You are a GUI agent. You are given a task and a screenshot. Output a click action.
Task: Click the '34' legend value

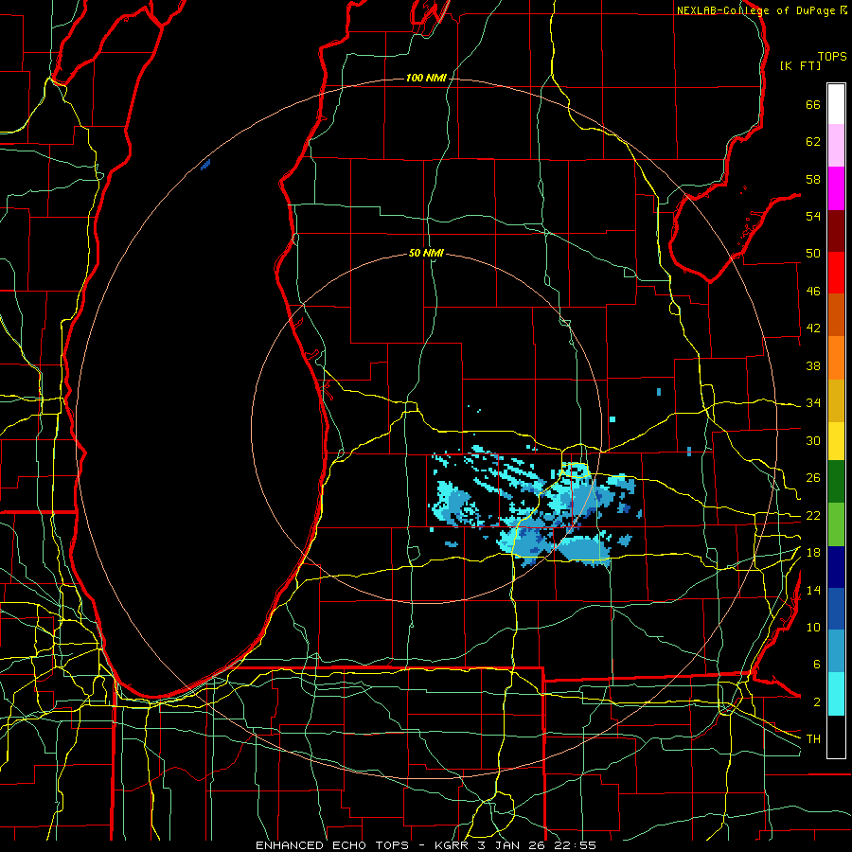813,403
